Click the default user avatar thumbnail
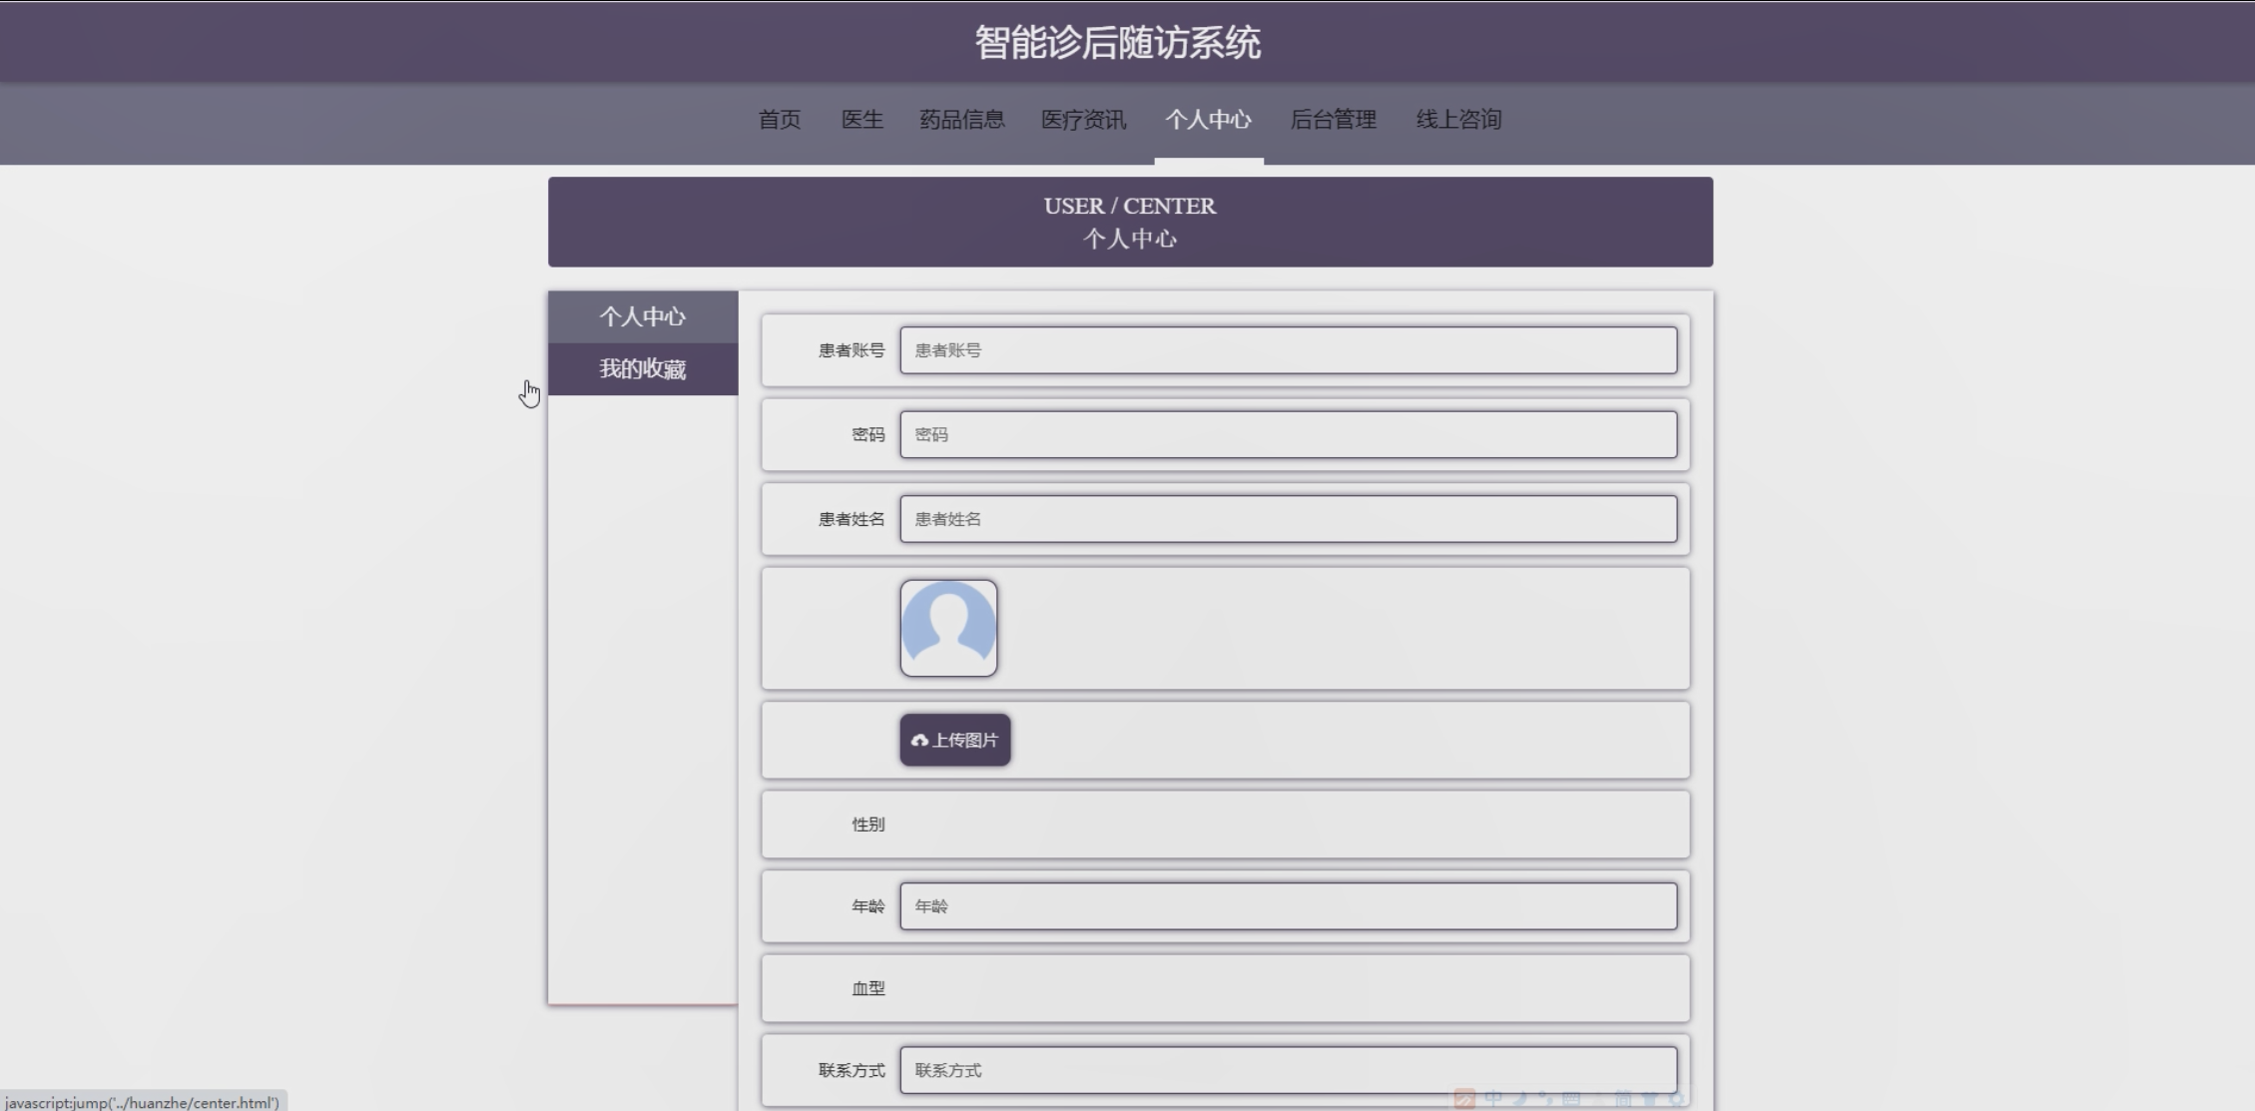This screenshot has height=1111, width=2255. [948, 628]
